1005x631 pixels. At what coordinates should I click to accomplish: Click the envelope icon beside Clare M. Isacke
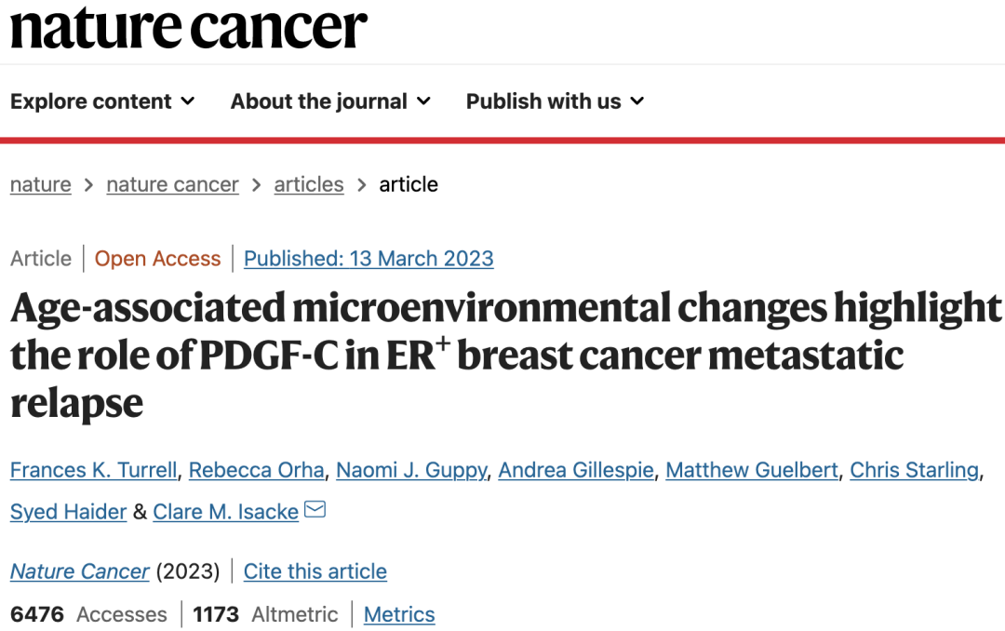(x=315, y=510)
